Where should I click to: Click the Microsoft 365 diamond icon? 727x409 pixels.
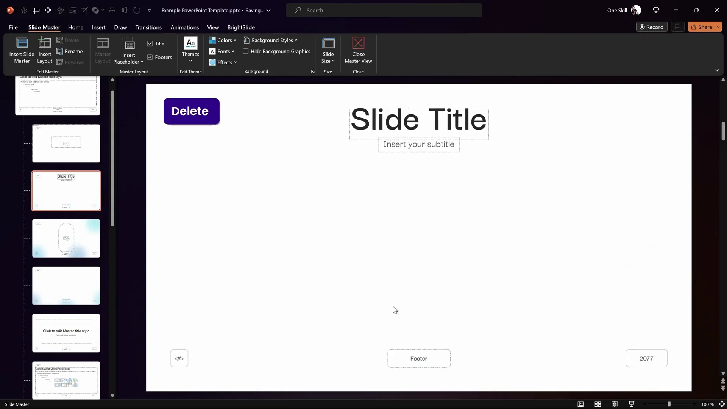656,10
